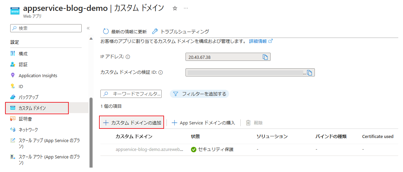Viewport: 403px width, 172px height.
Task: Click the refresh 最新の情報に更新 button
Action: point(125,32)
